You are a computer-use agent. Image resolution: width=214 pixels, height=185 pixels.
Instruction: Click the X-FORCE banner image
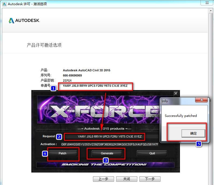(98, 110)
